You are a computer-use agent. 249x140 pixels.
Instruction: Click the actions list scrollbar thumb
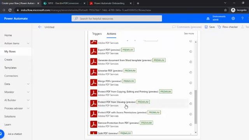[x=196, y=107]
